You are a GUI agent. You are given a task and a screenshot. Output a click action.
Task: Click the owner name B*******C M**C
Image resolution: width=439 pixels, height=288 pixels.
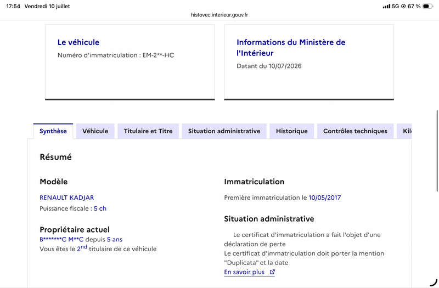[x=61, y=240]
